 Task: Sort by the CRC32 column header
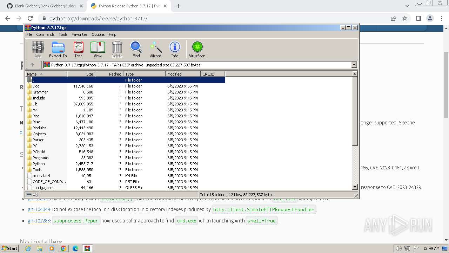tap(213, 74)
